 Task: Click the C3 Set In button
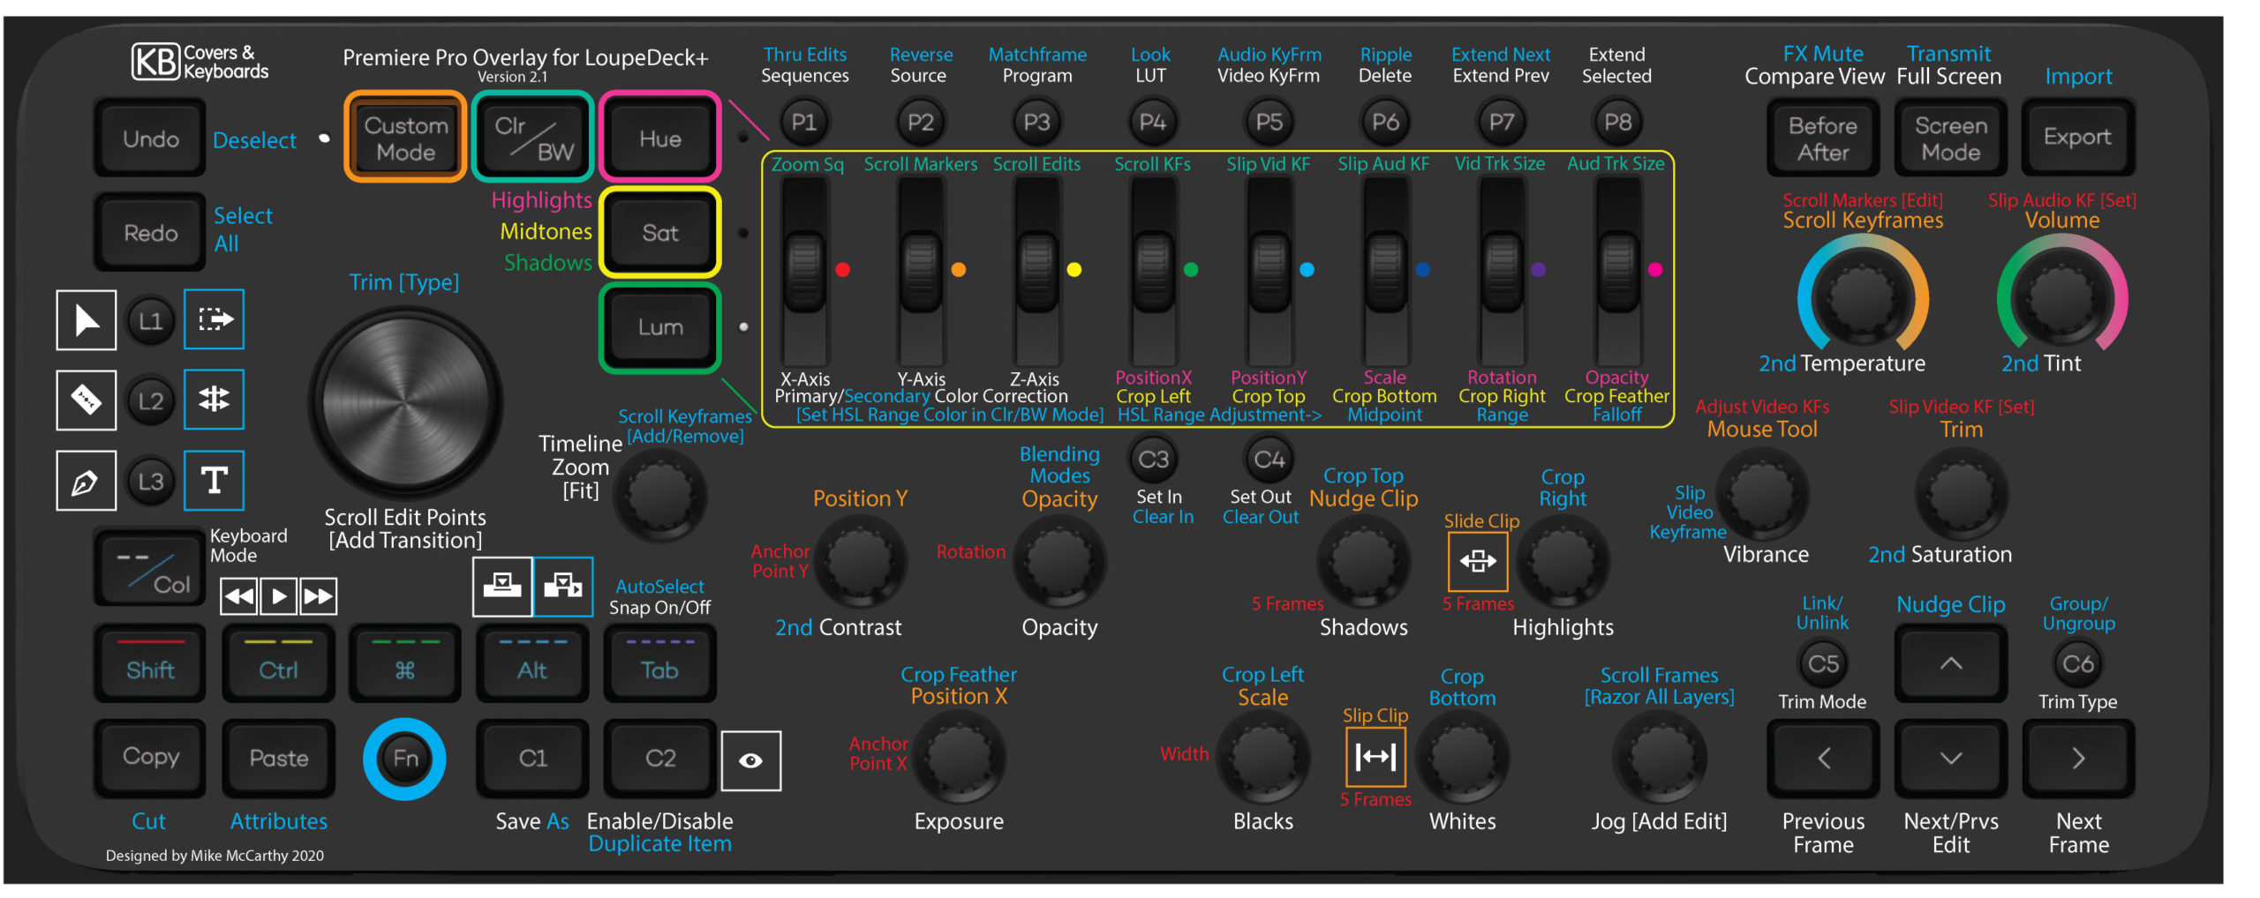pos(1153,460)
